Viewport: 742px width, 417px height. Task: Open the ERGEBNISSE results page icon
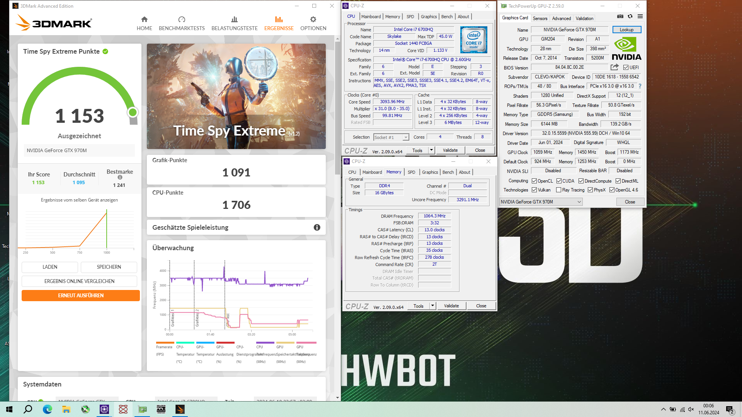pos(279,19)
